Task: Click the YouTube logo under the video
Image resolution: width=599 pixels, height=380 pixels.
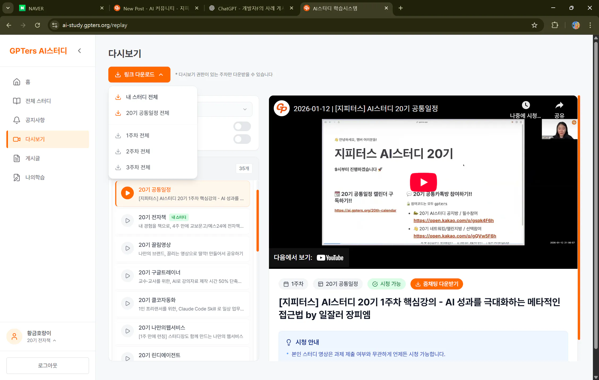Action: 330,257
